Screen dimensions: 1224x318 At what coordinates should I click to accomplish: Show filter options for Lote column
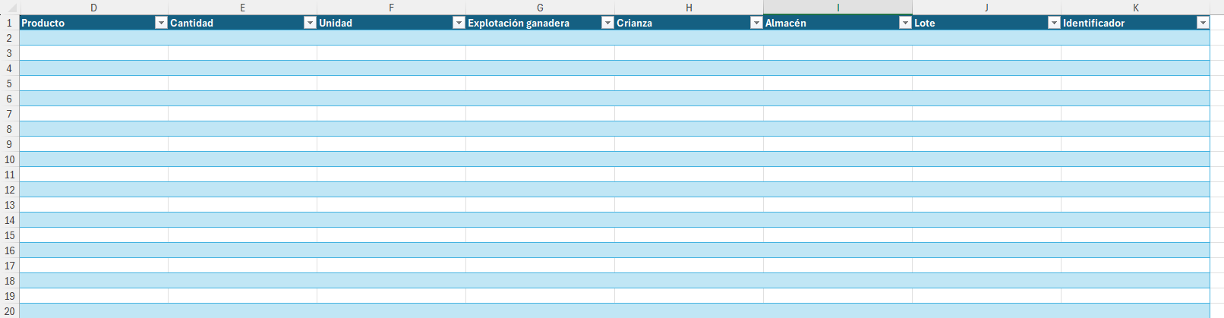click(x=1054, y=23)
